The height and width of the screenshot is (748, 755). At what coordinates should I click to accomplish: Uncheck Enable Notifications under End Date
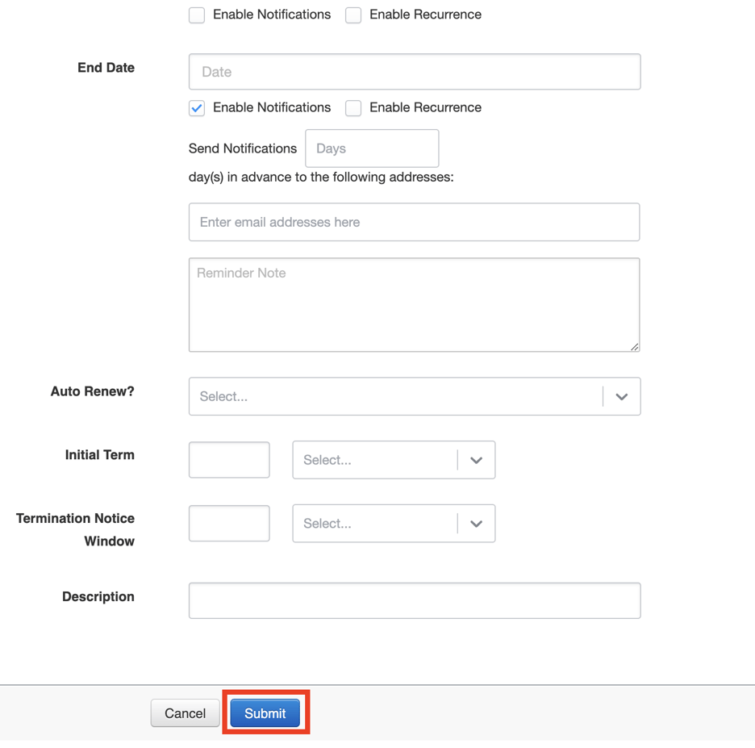point(196,107)
